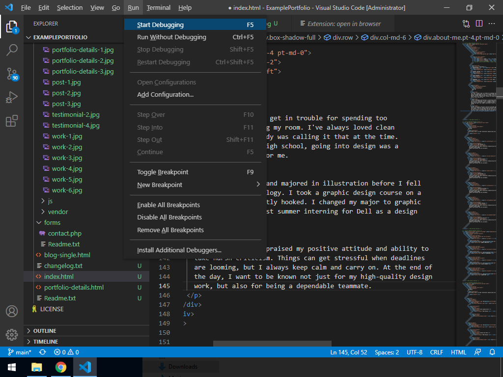Select Disable All Breakpoints
This screenshot has width=503, height=377.
coord(169,217)
